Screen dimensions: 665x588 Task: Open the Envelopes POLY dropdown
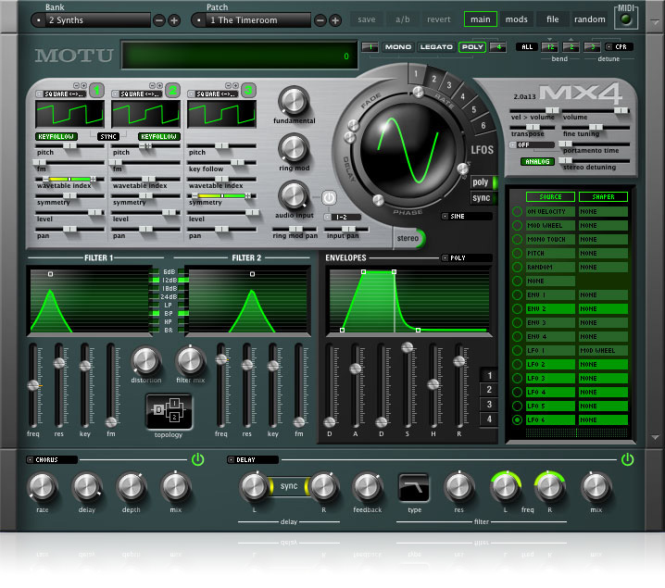467,257
